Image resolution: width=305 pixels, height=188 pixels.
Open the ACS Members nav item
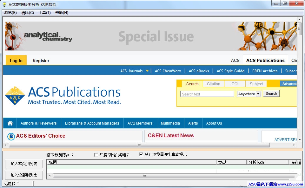point(140,123)
